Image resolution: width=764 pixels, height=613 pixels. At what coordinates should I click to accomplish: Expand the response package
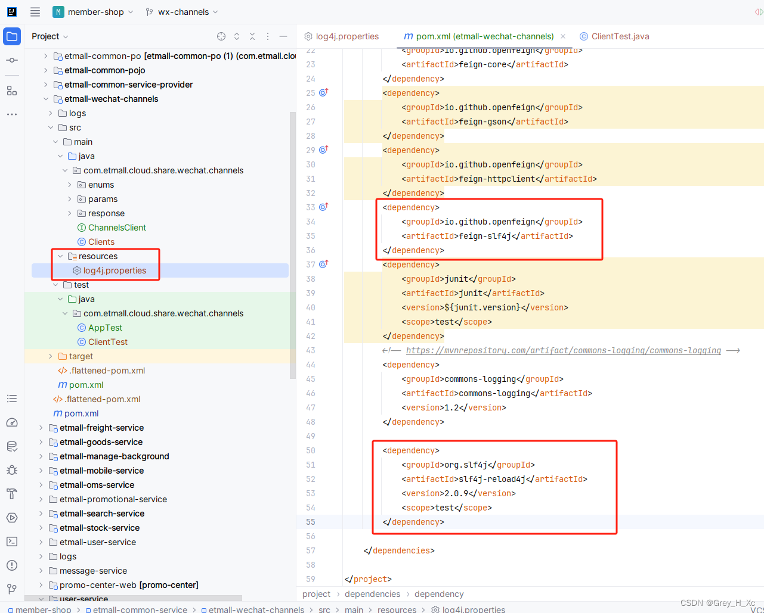coord(70,213)
